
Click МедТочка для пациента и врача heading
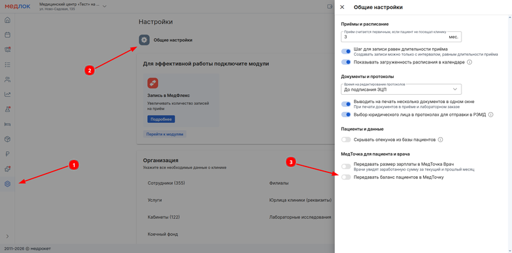pos(375,154)
